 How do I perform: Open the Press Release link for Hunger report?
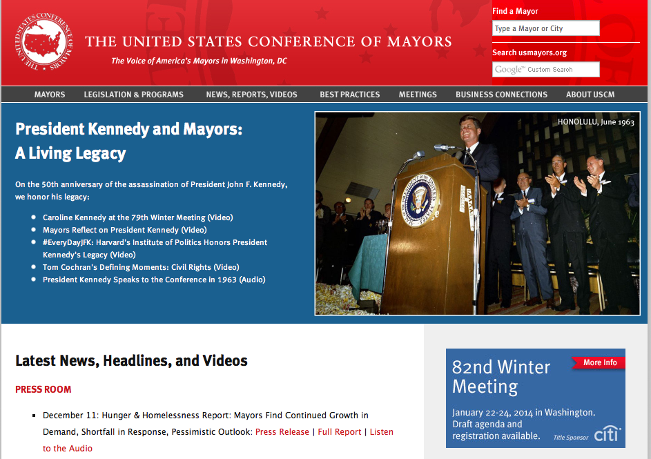282,432
